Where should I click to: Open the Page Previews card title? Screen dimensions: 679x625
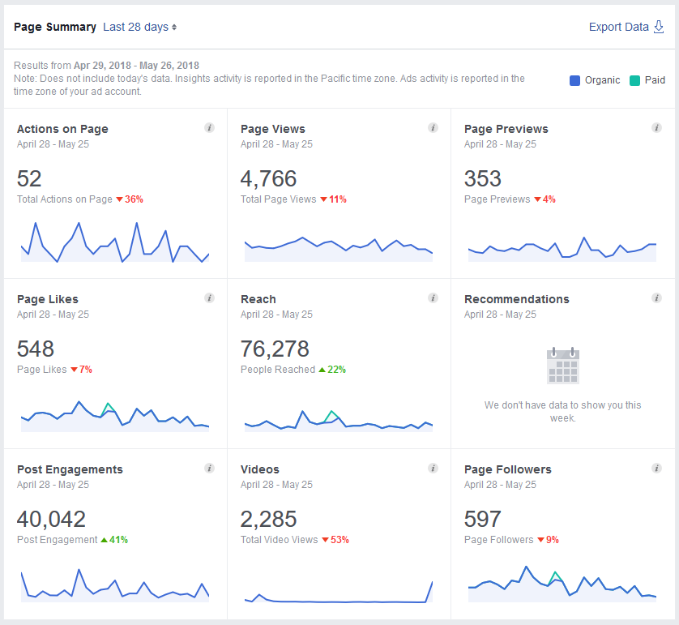(506, 129)
